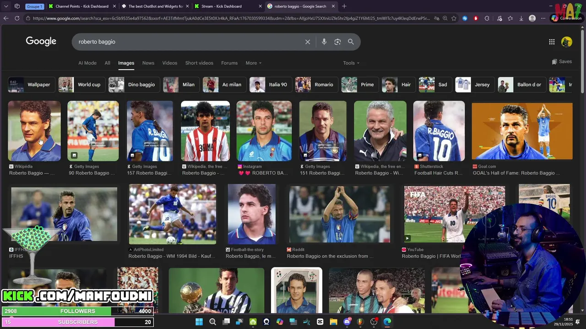This screenshot has width=586, height=329.
Task: Open ArtPhotoLimited WM 1994 Bild image
Action: point(173,214)
